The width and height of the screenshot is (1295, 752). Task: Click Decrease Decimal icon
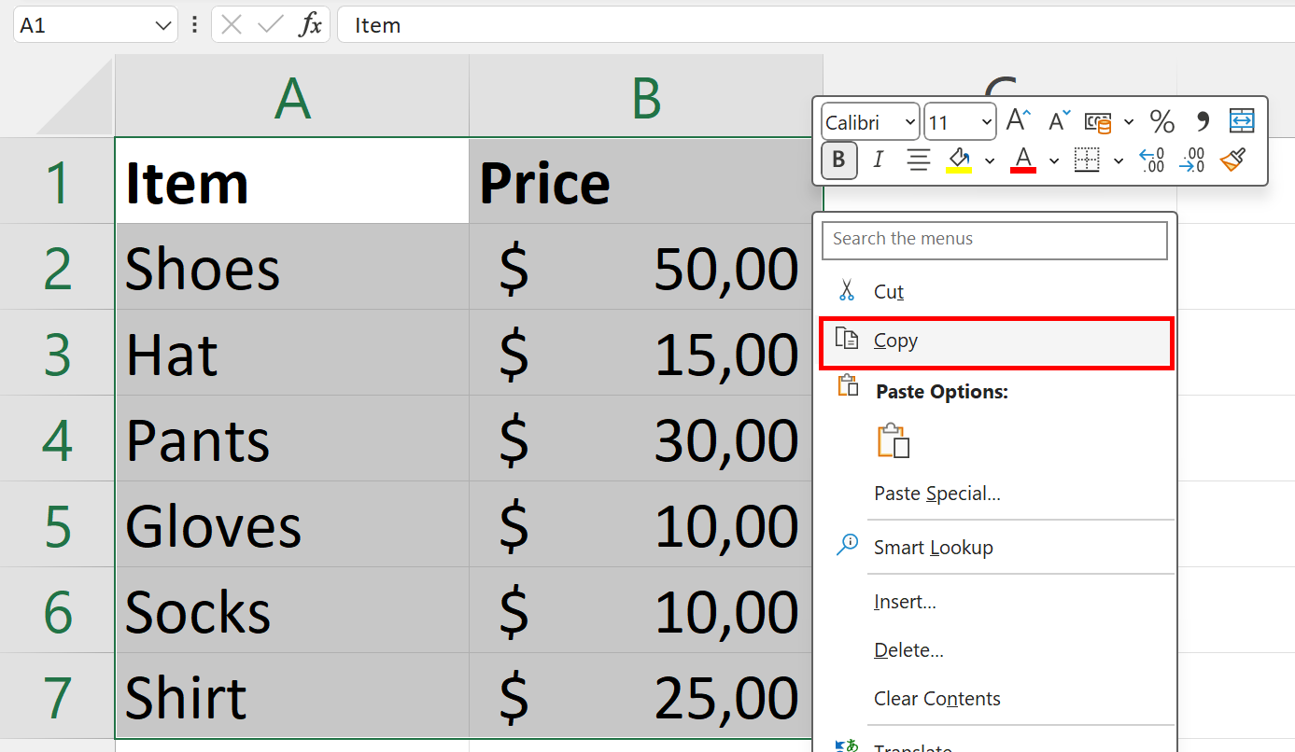[x=1192, y=160]
